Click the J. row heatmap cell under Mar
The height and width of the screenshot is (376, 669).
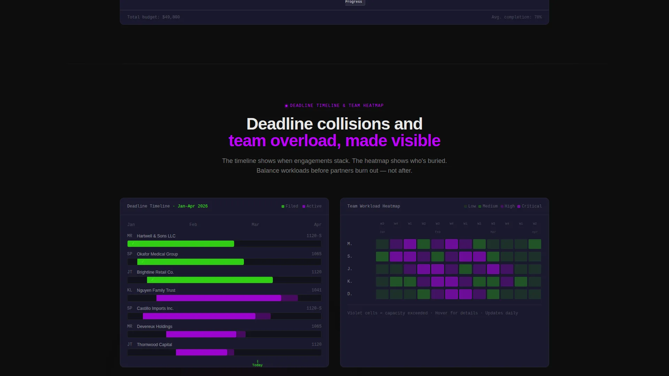pos(493,269)
